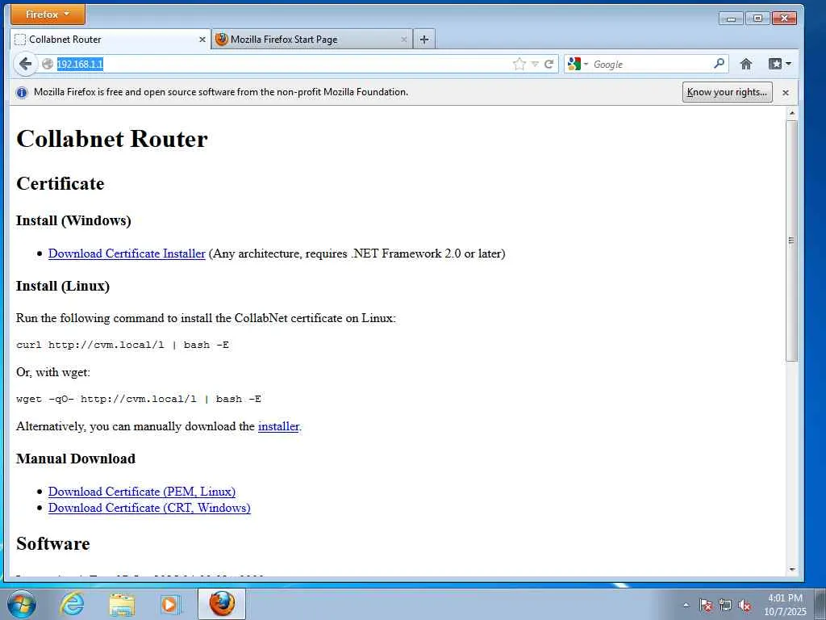The height and width of the screenshot is (620, 826).
Task: Go back with the back arrow
Action: coord(25,64)
